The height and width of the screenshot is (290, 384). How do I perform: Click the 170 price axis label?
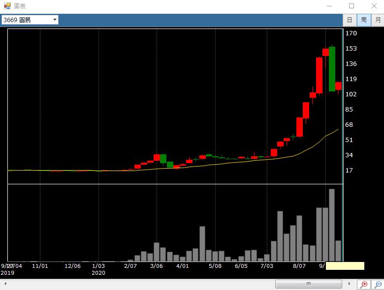(x=351, y=33)
